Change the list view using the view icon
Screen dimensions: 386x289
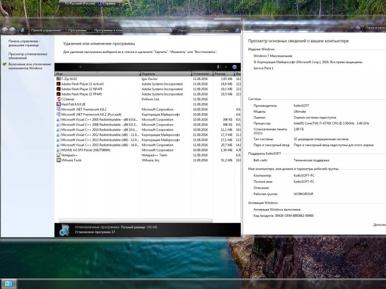220,67
